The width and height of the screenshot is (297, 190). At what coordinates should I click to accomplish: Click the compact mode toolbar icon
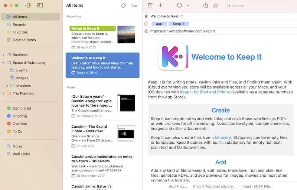tap(29, 5)
